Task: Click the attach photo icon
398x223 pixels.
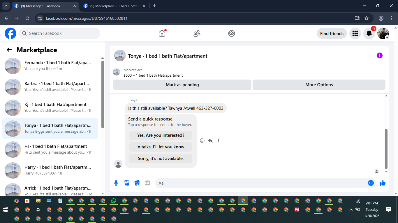Action: pos(126,183)
